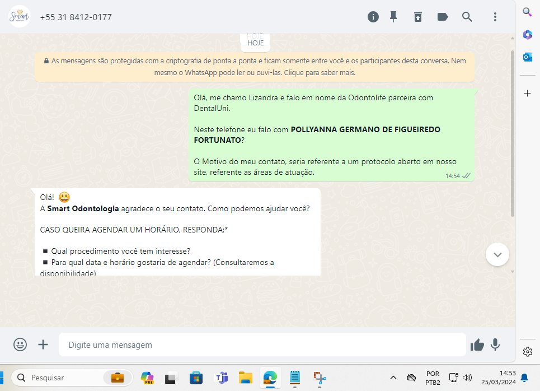Open the volume speaker tray icon
The height and width of the screenshot is (391, 540).
pos(467,378)
